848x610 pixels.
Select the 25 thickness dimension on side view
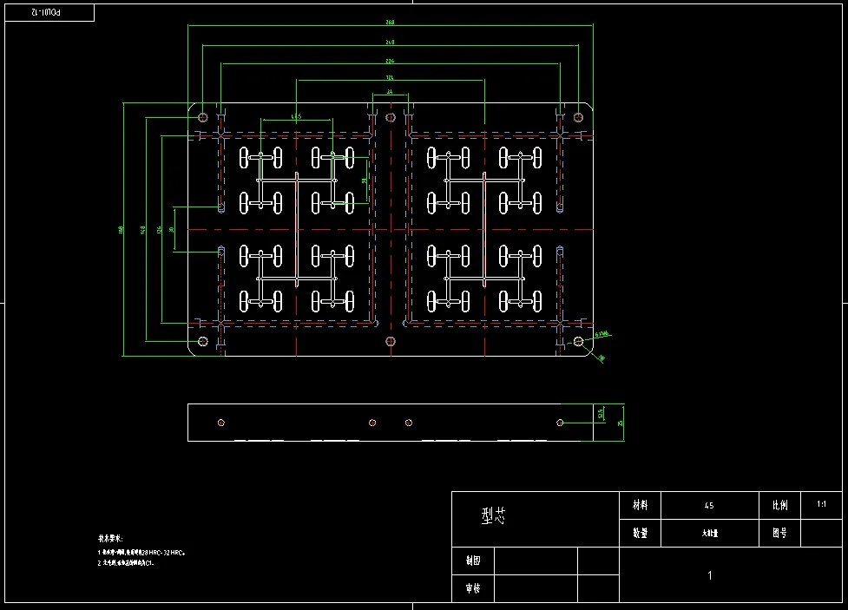(620, 423)
